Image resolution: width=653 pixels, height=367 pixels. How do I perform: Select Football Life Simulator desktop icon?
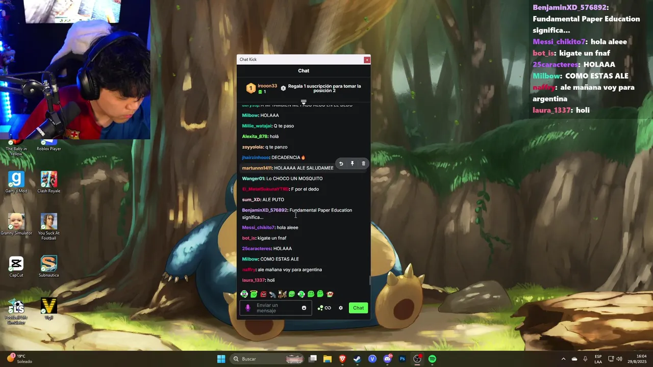[x=16, y=311]
